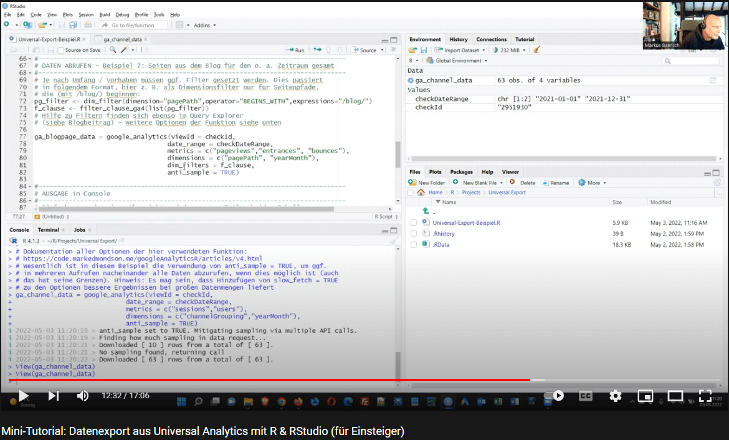The height and width of the screenshot is (440, 729).
Task: Switch to the Packages tab
Action: pos(461,172)
